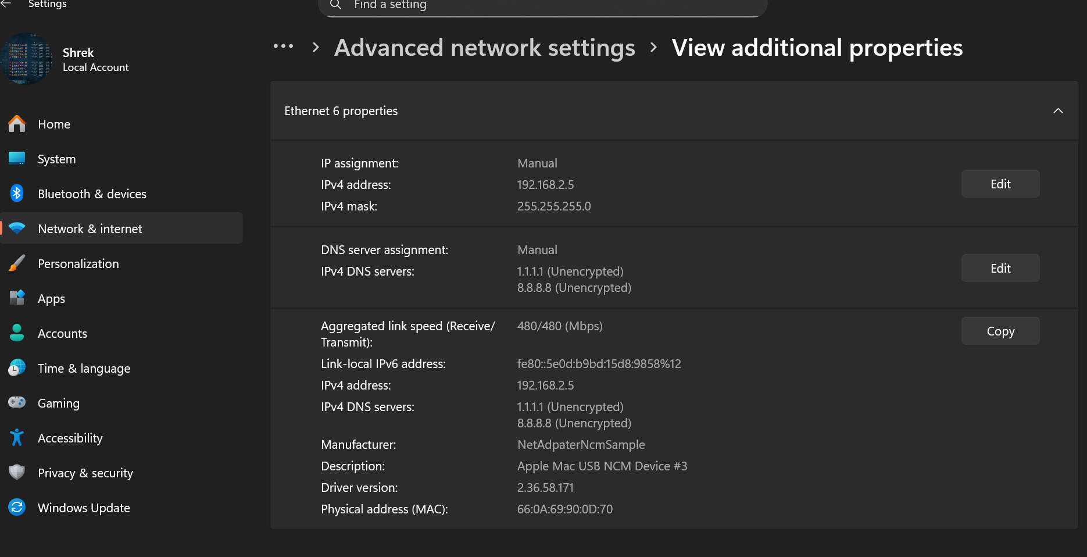
Task: Open the Bluetooth & devices section icon
Action: tap(17, 193)
